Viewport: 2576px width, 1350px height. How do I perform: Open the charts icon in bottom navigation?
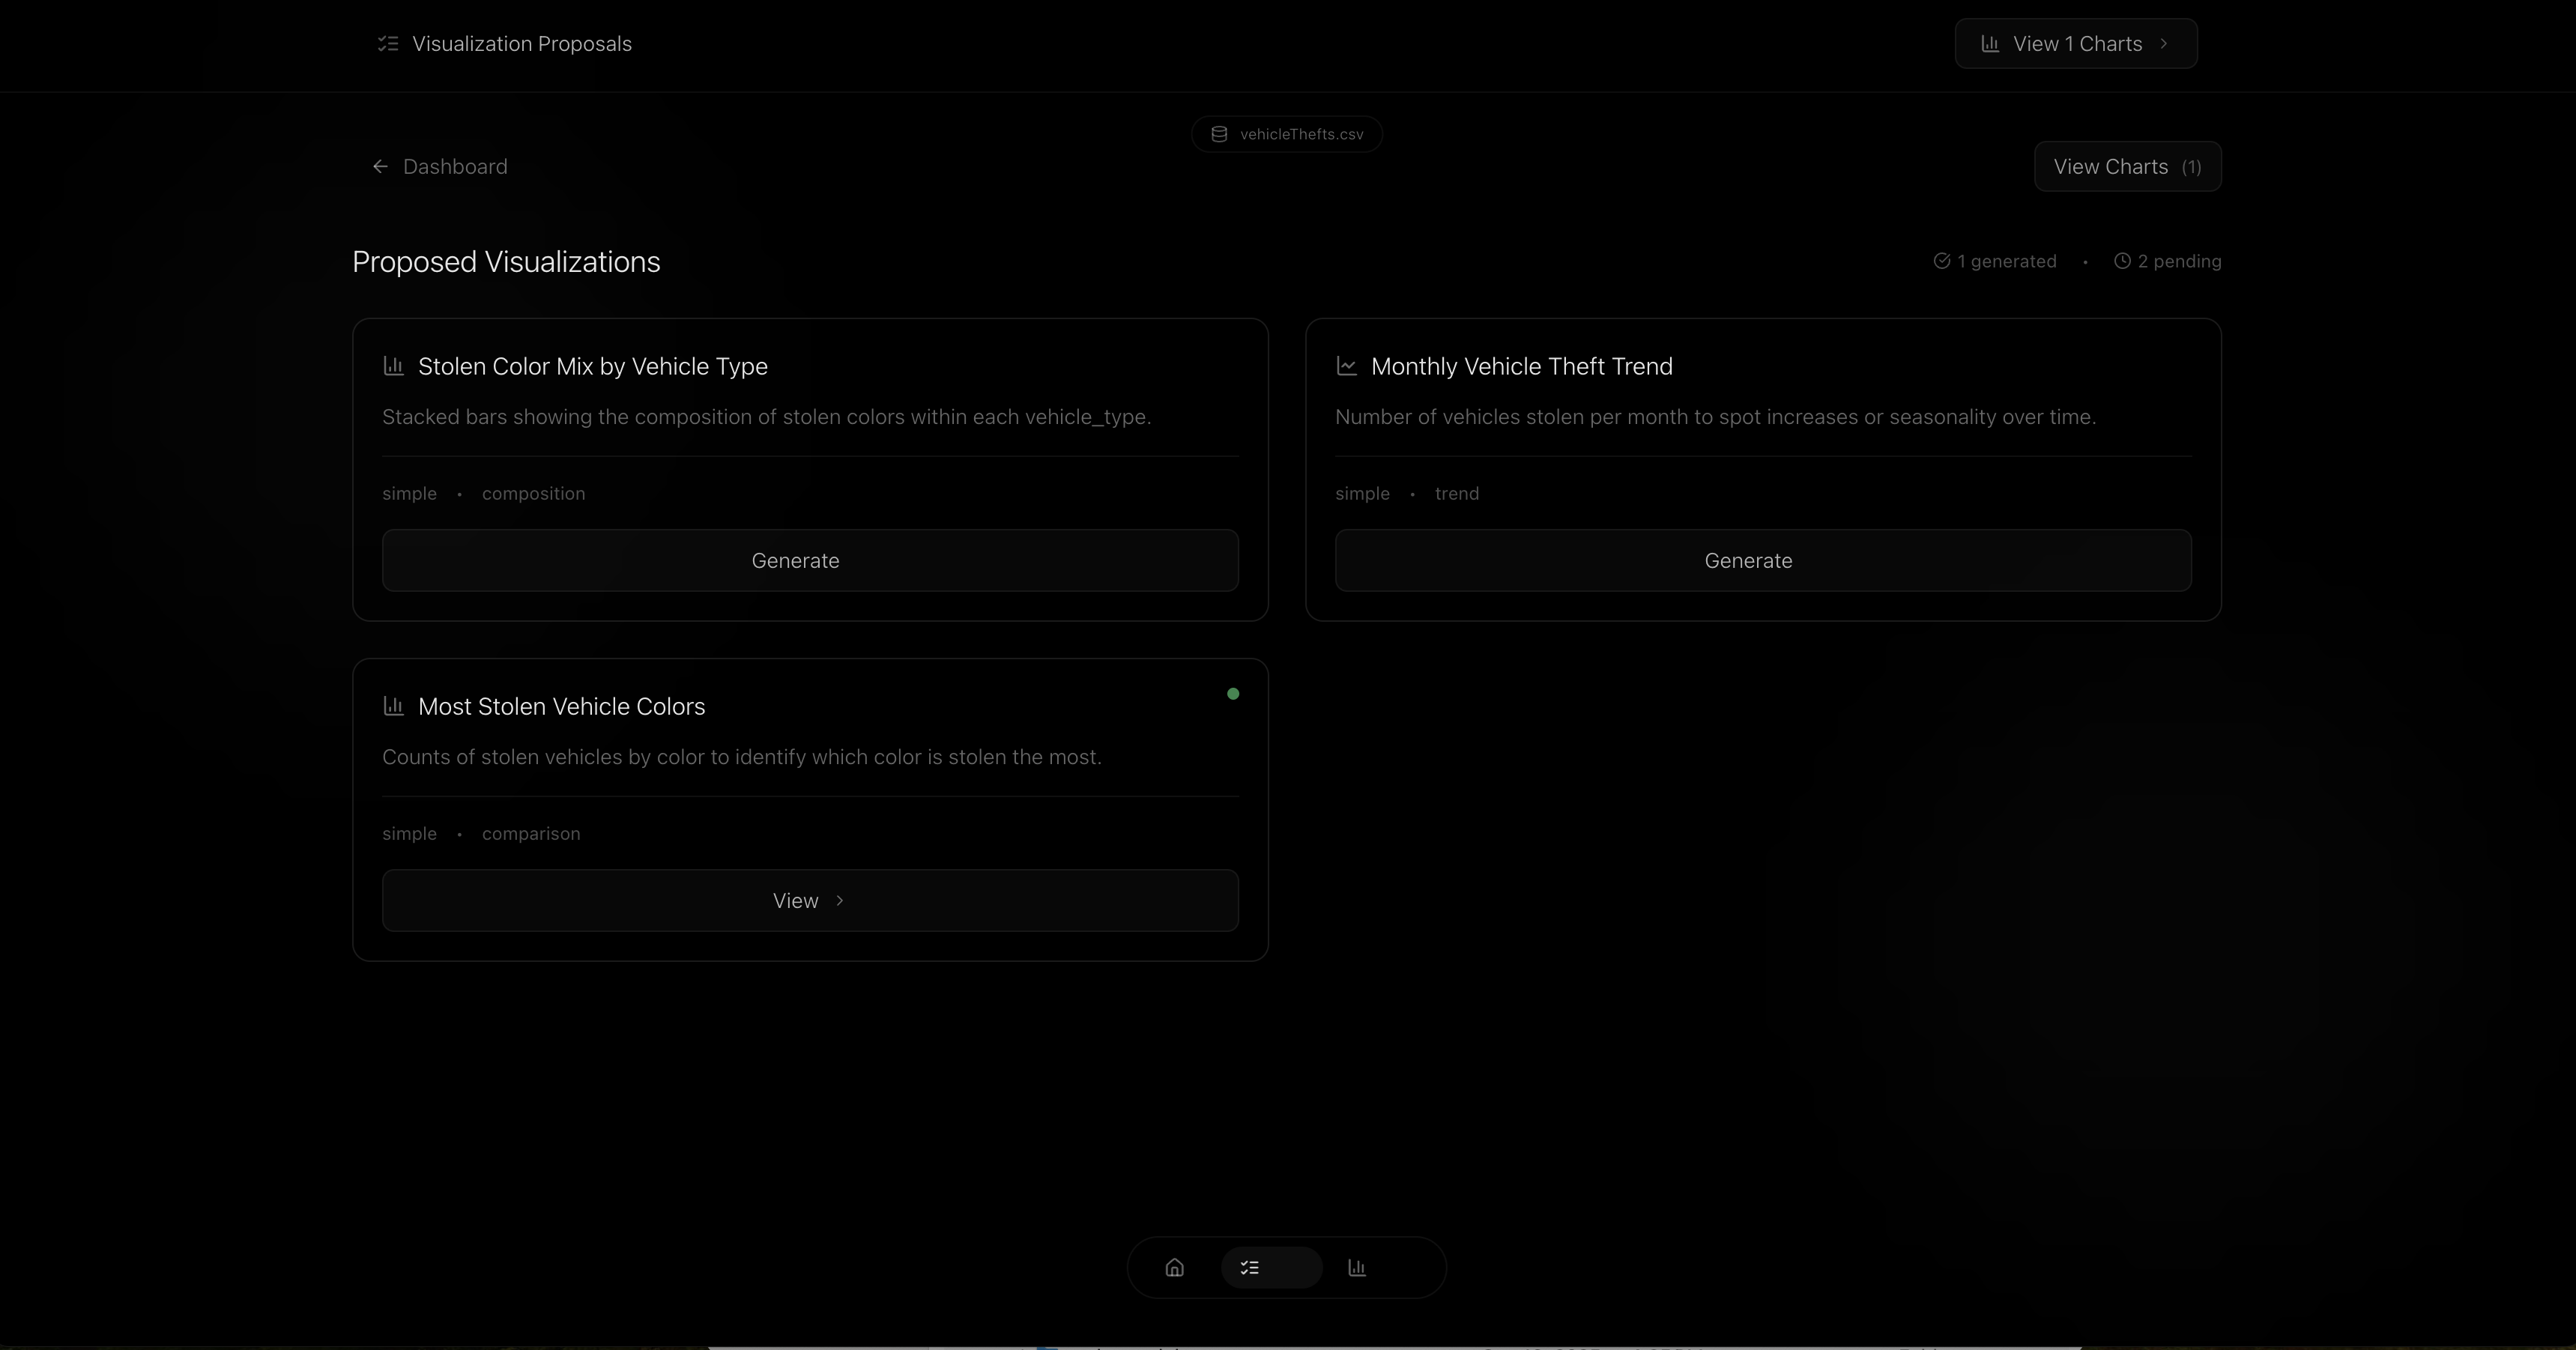pyautogui.click(x=1357, y=1268)
